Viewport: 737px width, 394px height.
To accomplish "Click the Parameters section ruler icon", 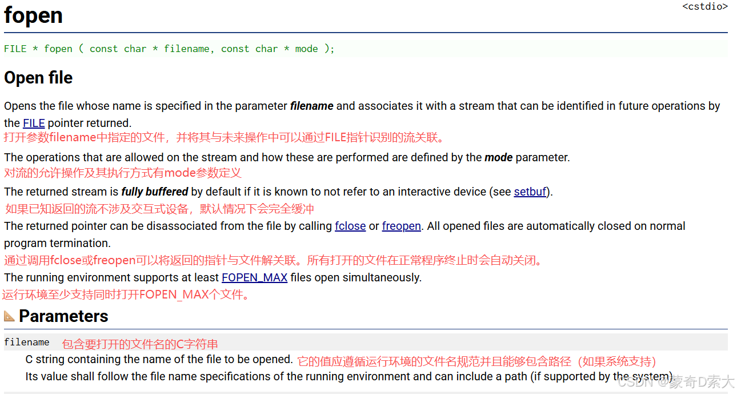I will [x=10, y=316].
